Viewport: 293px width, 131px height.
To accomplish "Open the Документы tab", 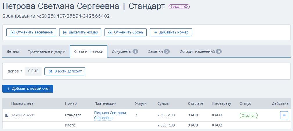I will click(x=125, y=51).
